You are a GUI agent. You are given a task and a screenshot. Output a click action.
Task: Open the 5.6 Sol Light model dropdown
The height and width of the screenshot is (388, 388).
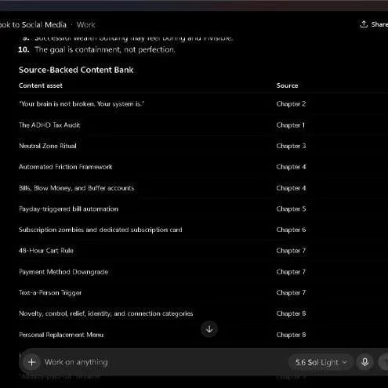(x=321, y=362)
